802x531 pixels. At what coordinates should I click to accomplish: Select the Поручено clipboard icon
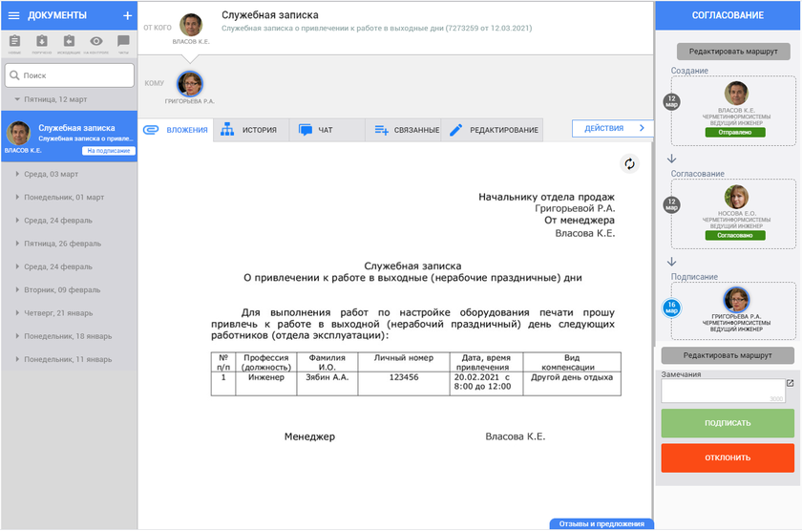(42, 43)
